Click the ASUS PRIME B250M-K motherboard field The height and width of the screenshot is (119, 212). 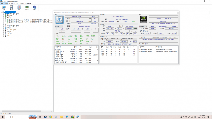pyautogui.click(x=118, y=17)
